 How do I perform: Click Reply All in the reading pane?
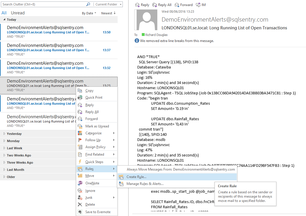pyautogui.click(x=162, y=5)
